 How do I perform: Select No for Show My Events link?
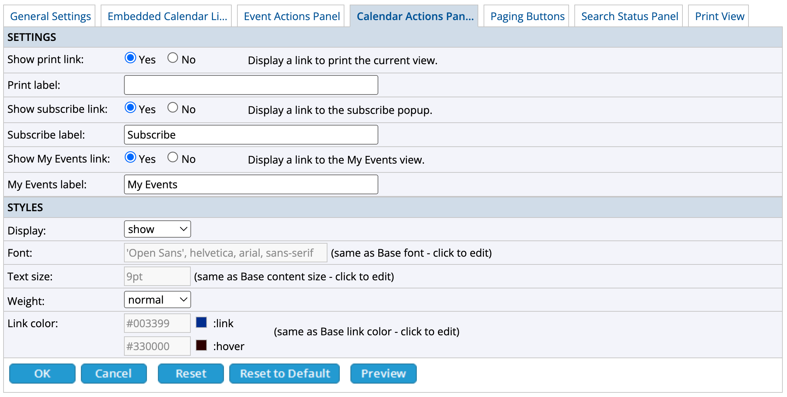172,157
